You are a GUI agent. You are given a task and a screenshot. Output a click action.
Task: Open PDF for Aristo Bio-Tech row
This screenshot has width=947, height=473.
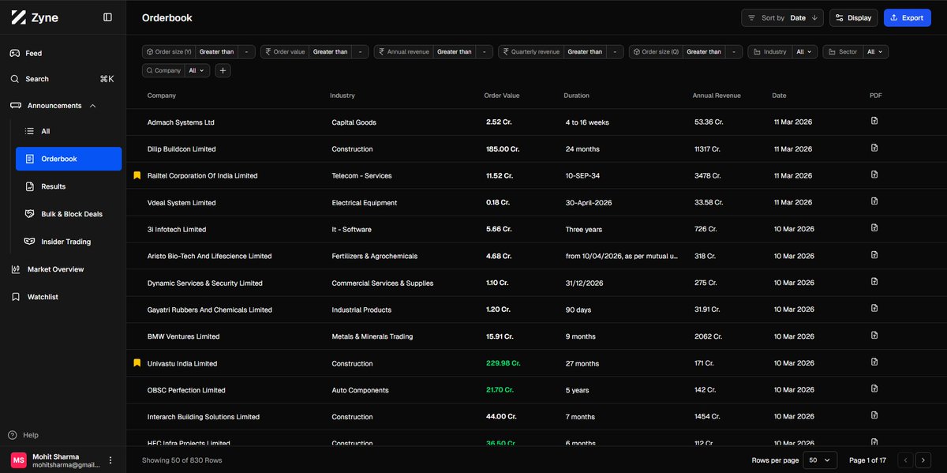(874, 255)
